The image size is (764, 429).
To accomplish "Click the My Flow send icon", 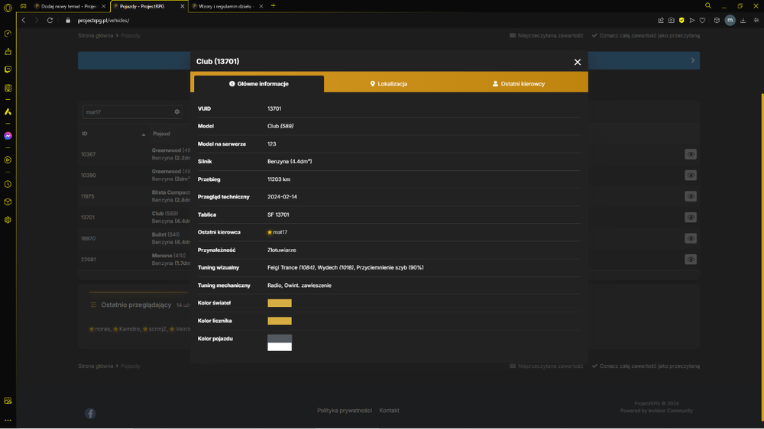I will click(692, 21).
